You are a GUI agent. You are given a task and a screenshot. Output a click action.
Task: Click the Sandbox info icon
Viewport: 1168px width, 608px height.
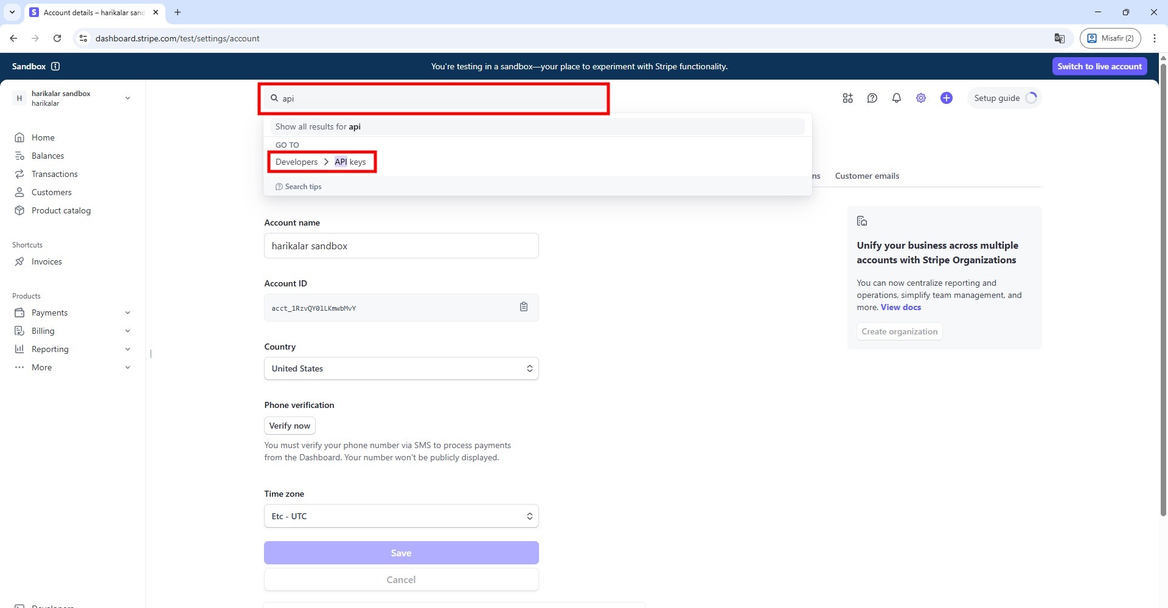55,66
